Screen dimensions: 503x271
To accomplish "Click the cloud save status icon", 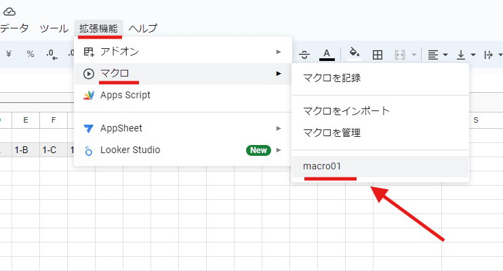I will click(9, 12).
